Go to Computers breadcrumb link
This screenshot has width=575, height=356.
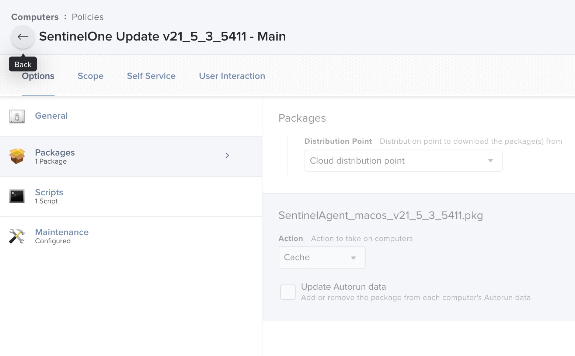35,17
